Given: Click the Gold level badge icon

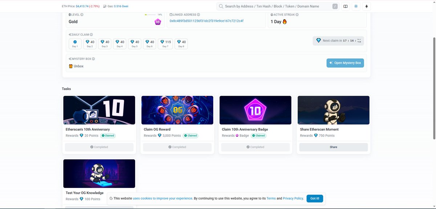Looking at the screenshot, I should coord(158,22).
